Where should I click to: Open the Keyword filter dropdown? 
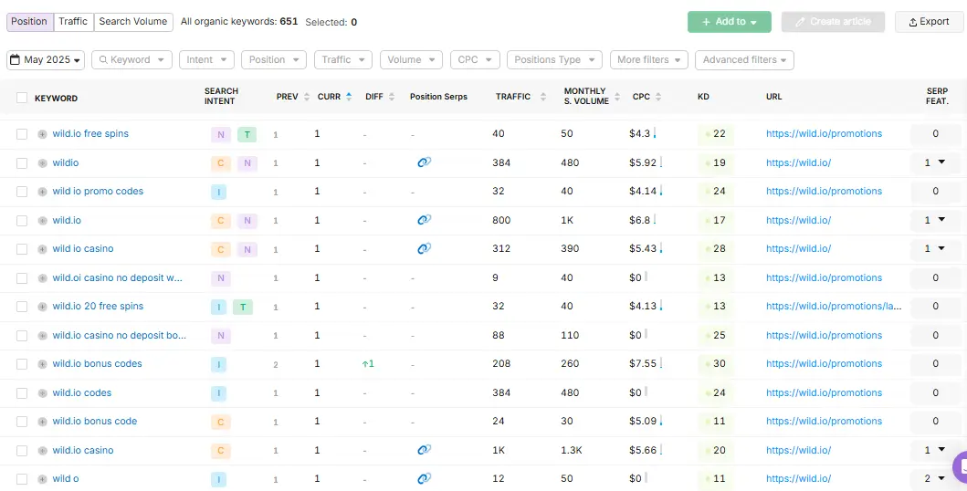coord(131,59)
